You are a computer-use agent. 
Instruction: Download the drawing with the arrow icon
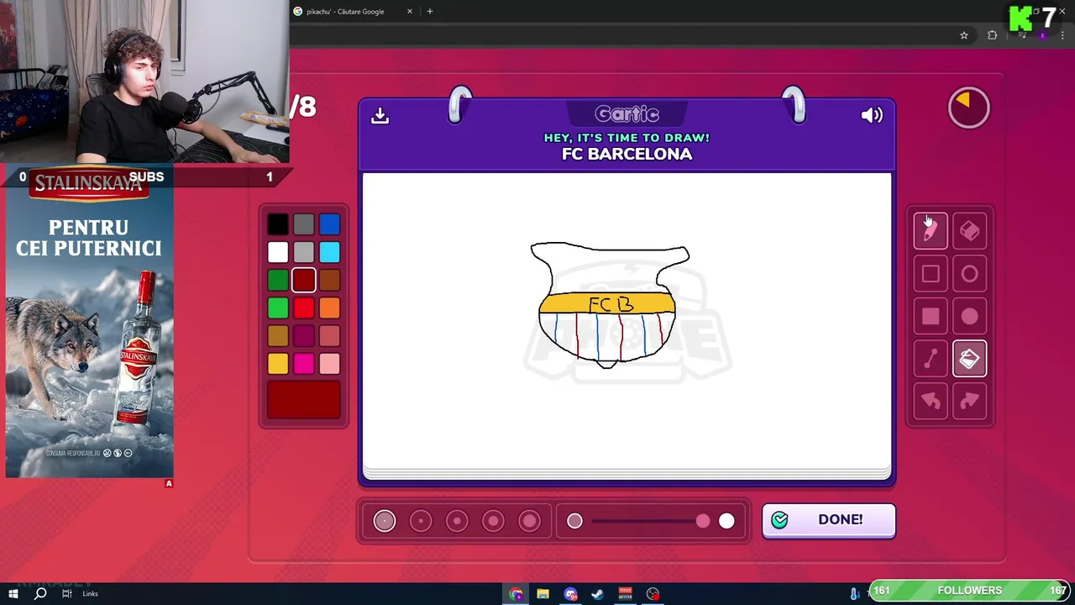click(380, 115)
